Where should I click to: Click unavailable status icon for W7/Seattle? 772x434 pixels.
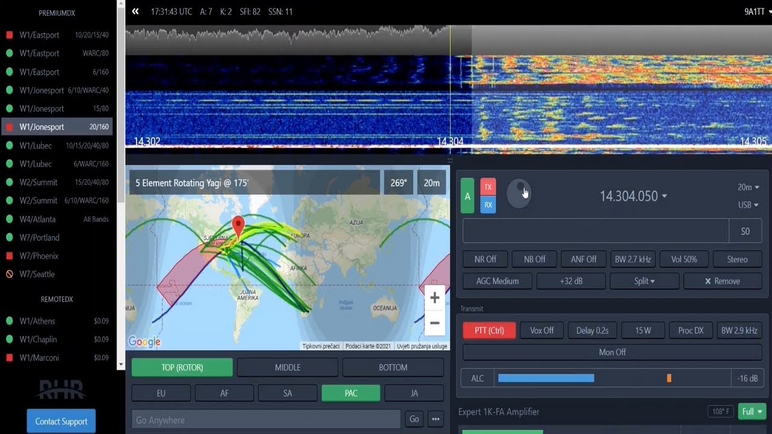tap(9, 274)
